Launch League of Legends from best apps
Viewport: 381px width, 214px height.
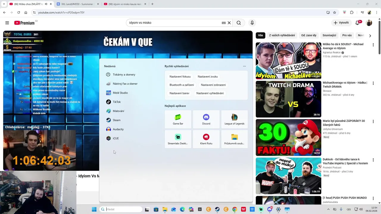(235, 119)
